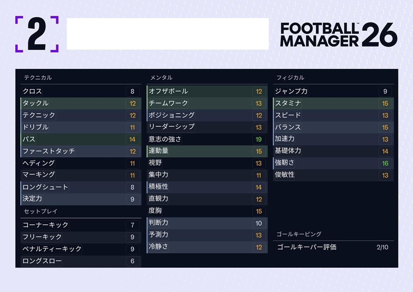Viewport: 413px width, 292px height.
Task: Select the コーナーキック set piece row
Action: pyautogui.click(x=81, y=225)
